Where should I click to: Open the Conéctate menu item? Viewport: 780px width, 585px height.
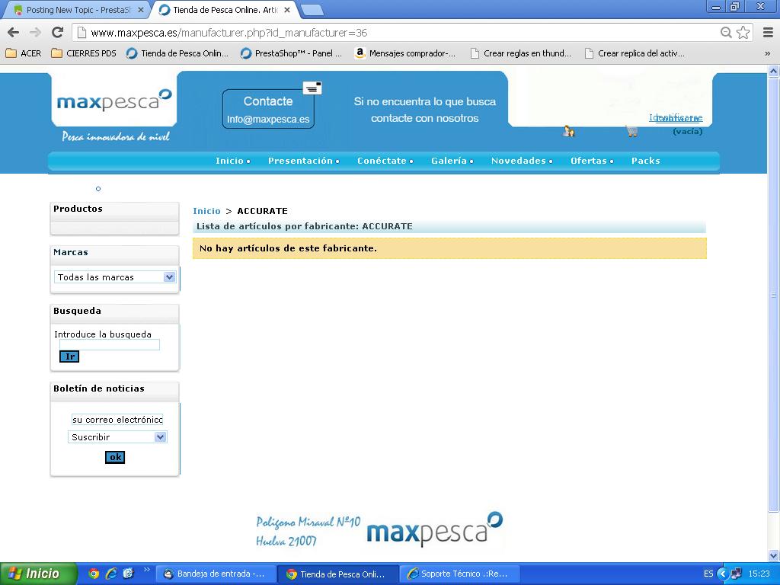coord(382,161)
